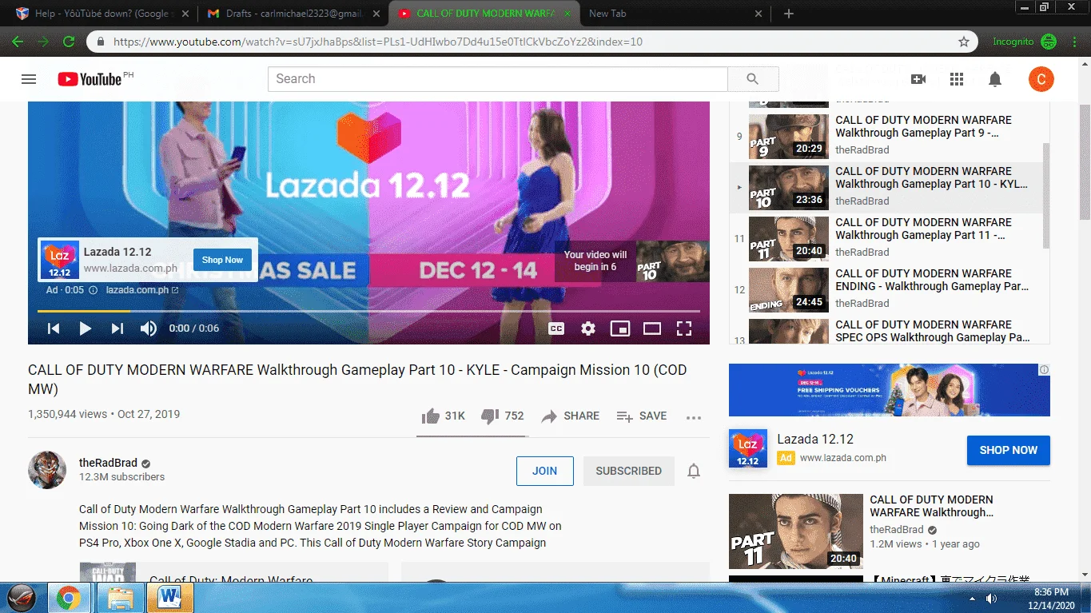Click the search magnifier button

pos(752,79)
